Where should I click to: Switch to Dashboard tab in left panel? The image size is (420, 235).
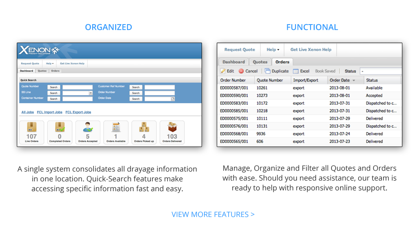pos(27,71)
